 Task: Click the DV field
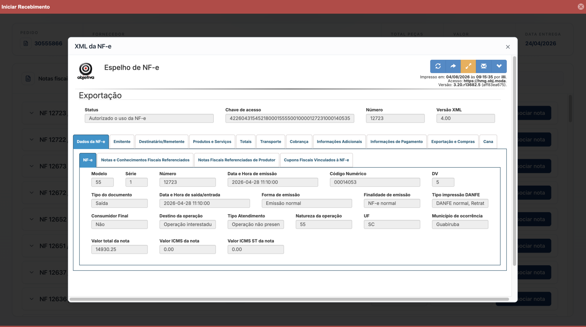[443, 182]
